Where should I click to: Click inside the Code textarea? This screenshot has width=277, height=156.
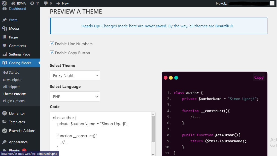(x=100, y=134)
